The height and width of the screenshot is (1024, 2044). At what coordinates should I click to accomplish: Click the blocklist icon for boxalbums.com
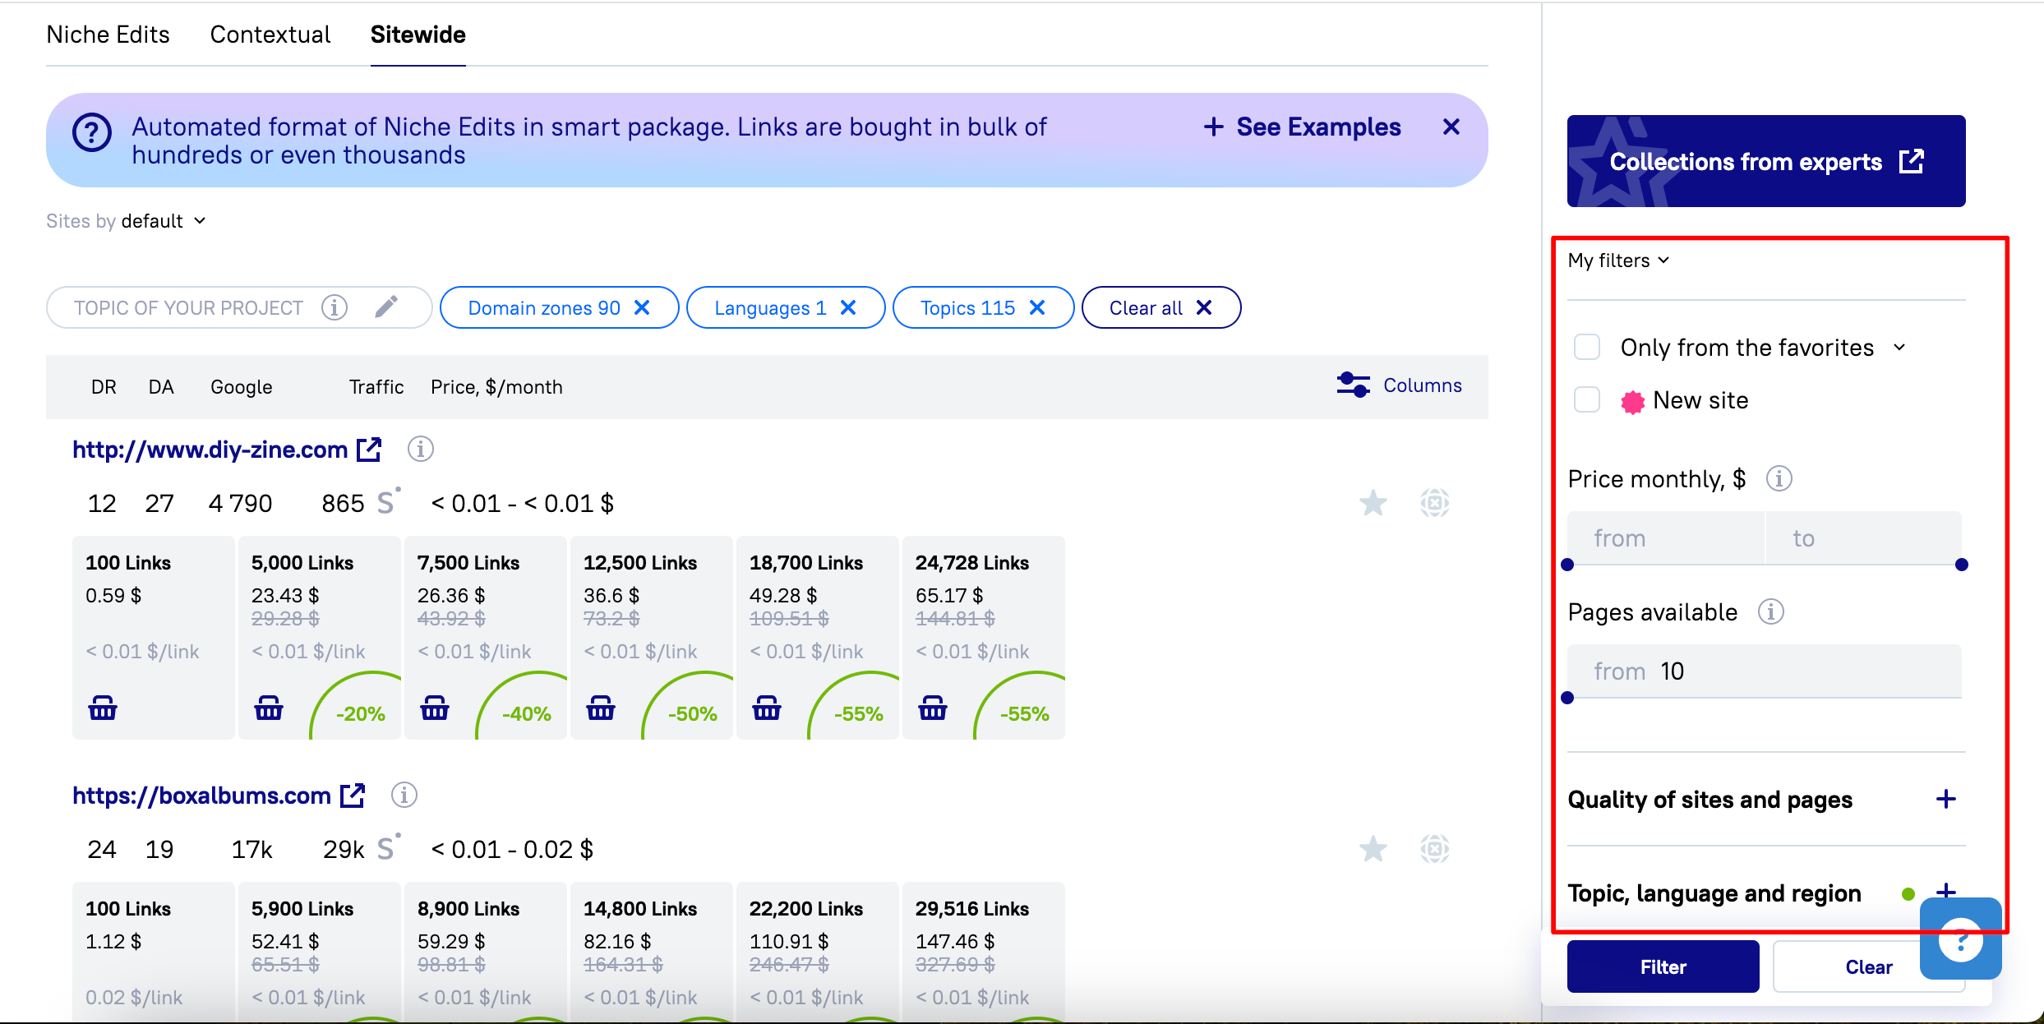tap(1435, 849)
